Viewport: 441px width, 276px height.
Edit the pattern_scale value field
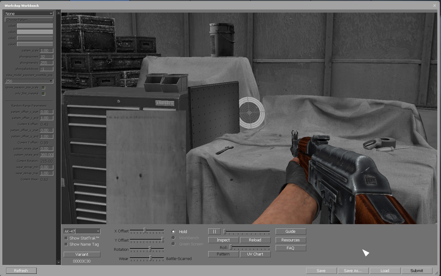tap(47, 51)
